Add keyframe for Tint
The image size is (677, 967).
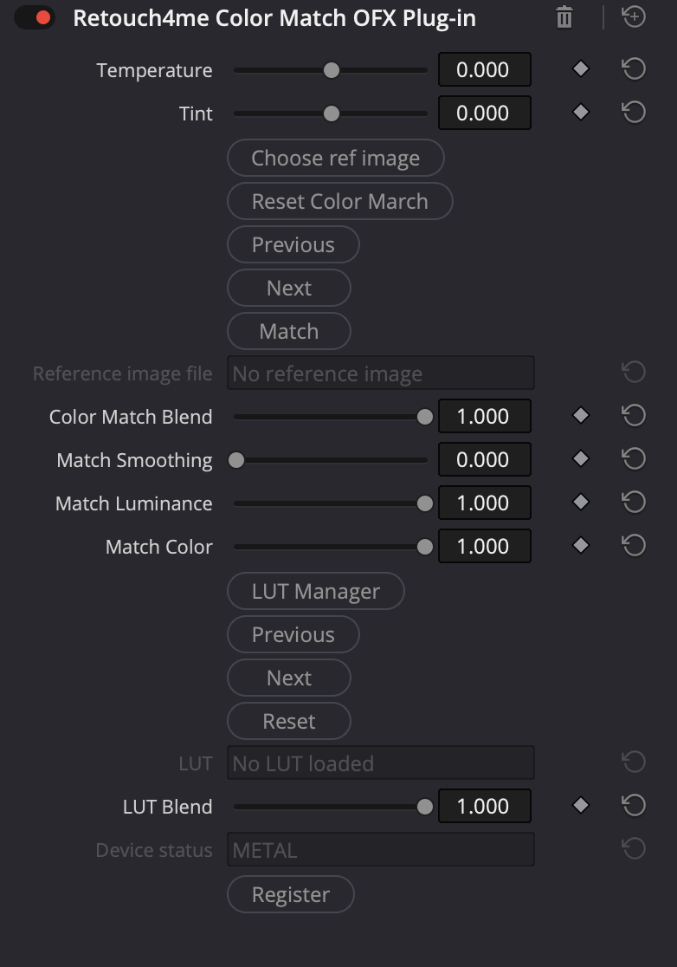pos(581,112)
